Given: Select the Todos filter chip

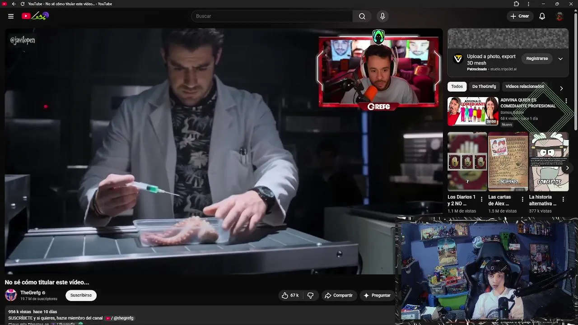Looking at the screenshot, I should pos(457,86).
